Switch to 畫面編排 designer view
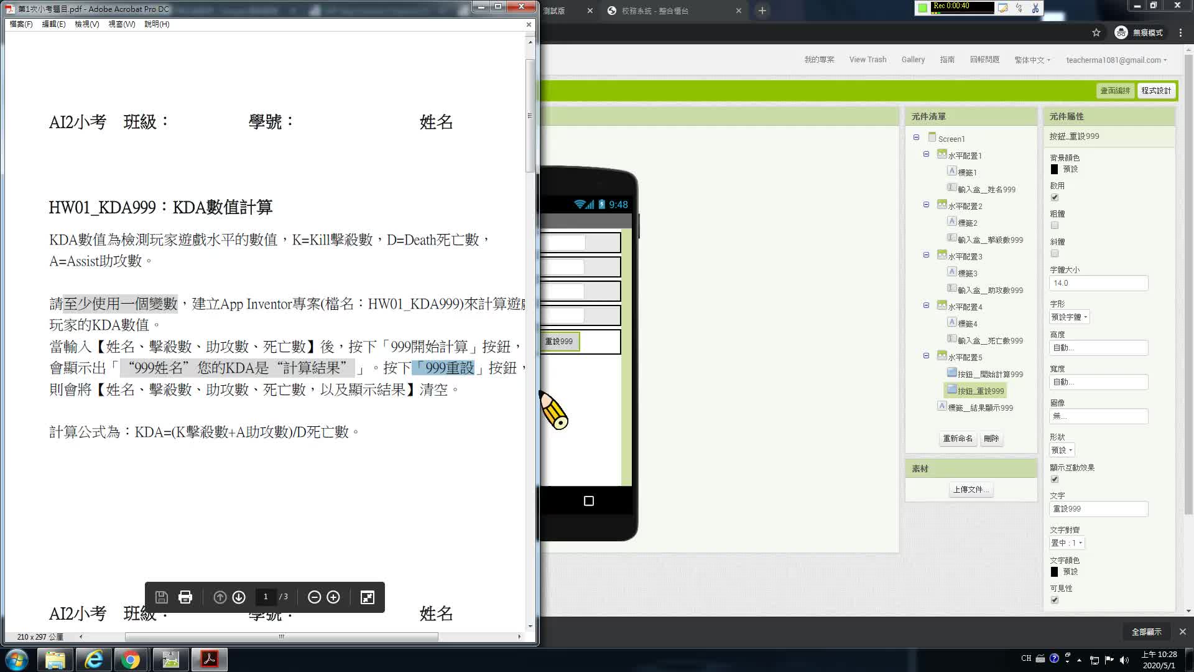The width and height of the screenshot is (1194, 672). click(1115, 91)
